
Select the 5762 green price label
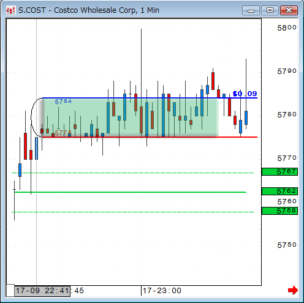(x=279, y=191)
